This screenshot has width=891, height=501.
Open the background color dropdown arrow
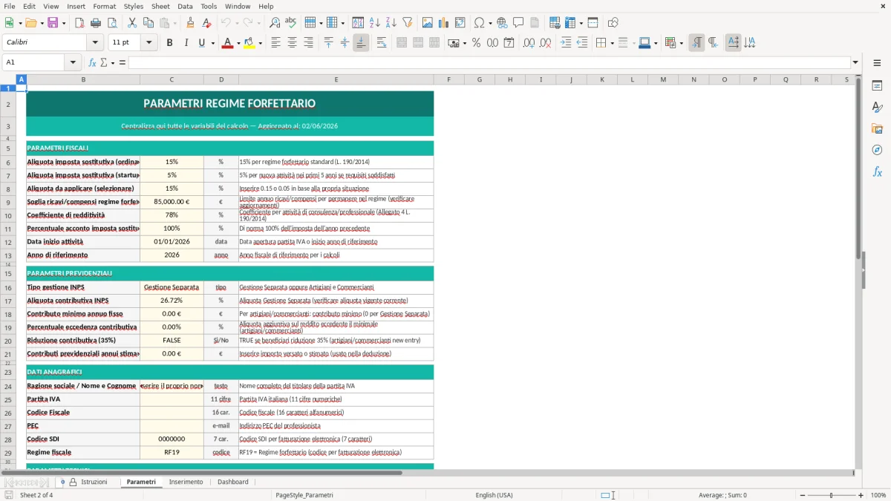pyautogui.click(x=260, y=43)
